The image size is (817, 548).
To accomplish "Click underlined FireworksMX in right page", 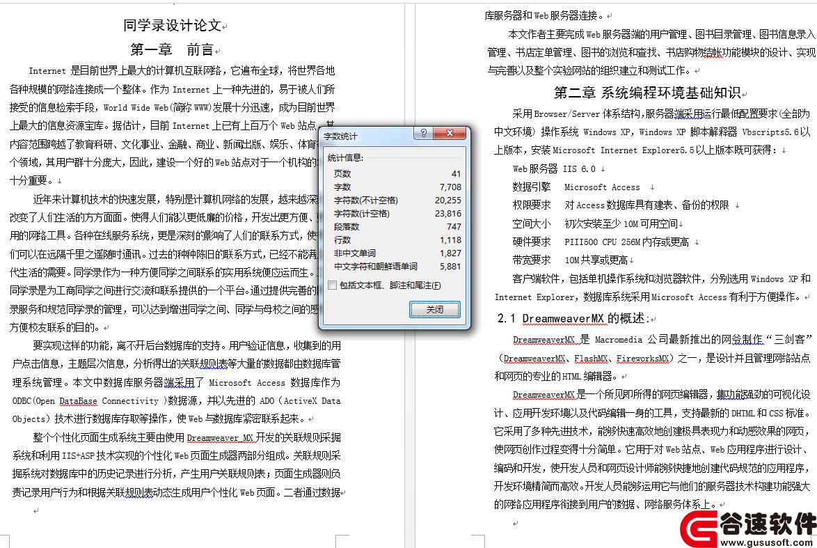I will pos(642,359).
